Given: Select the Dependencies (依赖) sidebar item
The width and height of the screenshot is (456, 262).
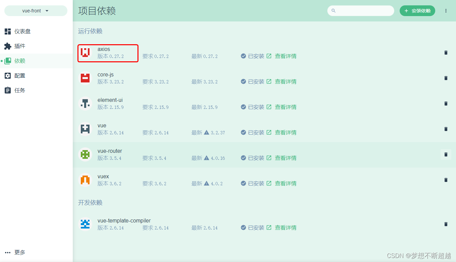Looking at the screenshot, I should pos(36,61).
